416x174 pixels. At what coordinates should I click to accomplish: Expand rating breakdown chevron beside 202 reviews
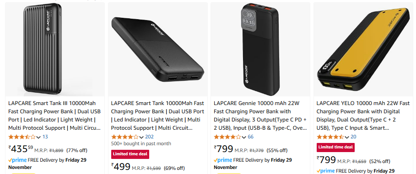[141, 137]
